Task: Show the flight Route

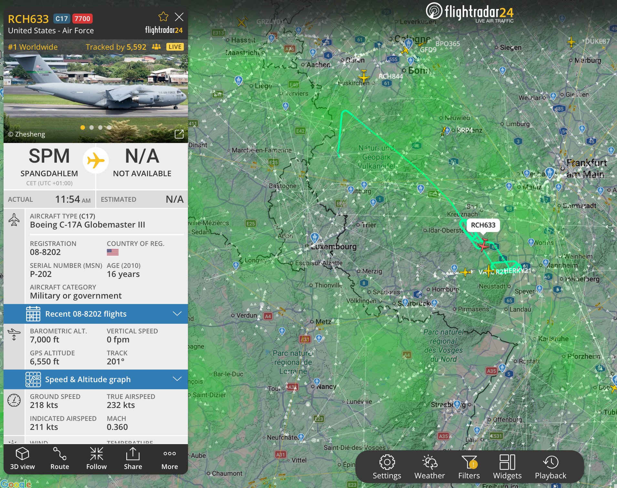Action: pyautogui.click(x=60, y=458)
